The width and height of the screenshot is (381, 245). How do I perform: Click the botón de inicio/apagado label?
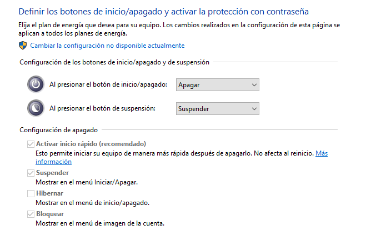click(x=108, y=84)
